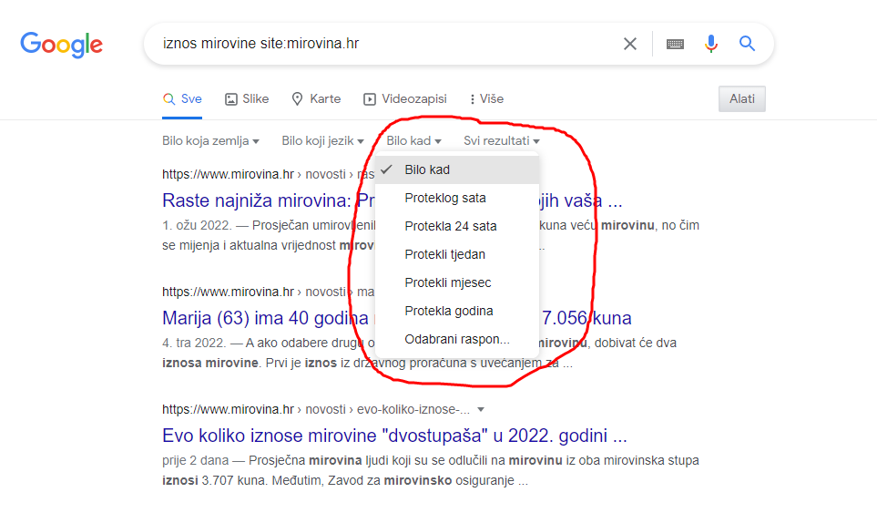Choose Protekli tjedan filter
The width and height of the screenshot is (877, 513).
[x=457, y=254]
